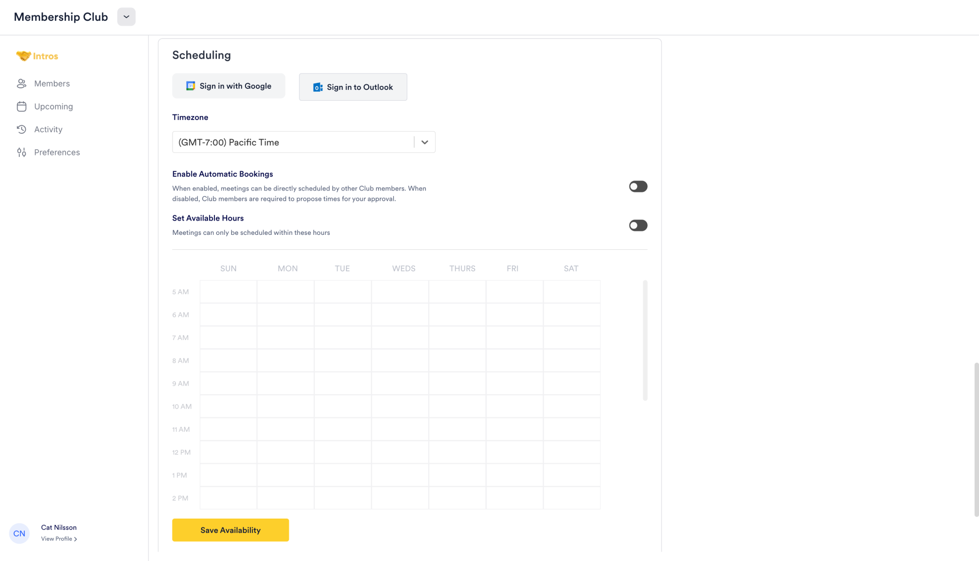The image size is (979, 561).
Task: Click the Activity history clock icon
Action: [x=22, y=129]
